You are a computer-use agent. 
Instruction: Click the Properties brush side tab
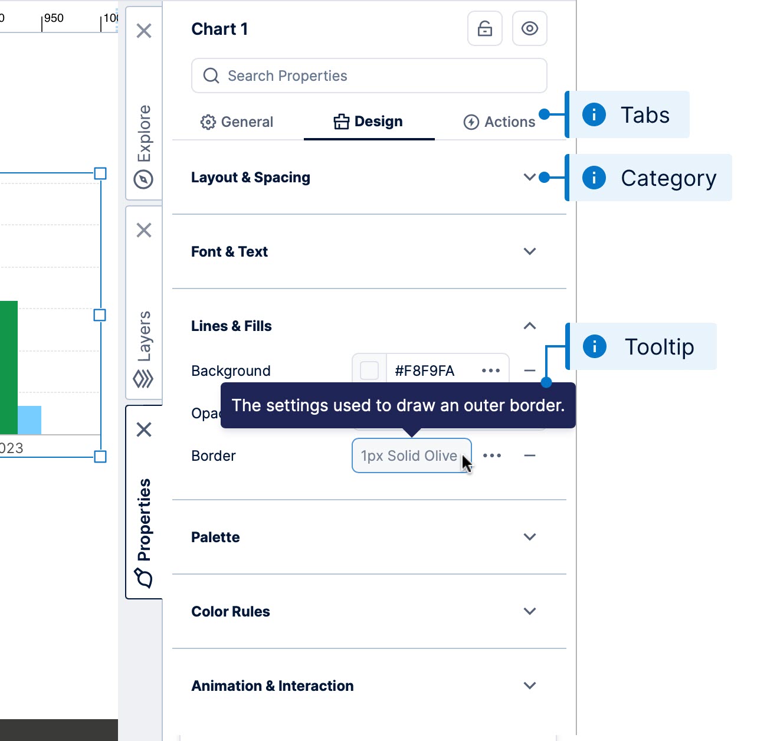pos(144,531)
